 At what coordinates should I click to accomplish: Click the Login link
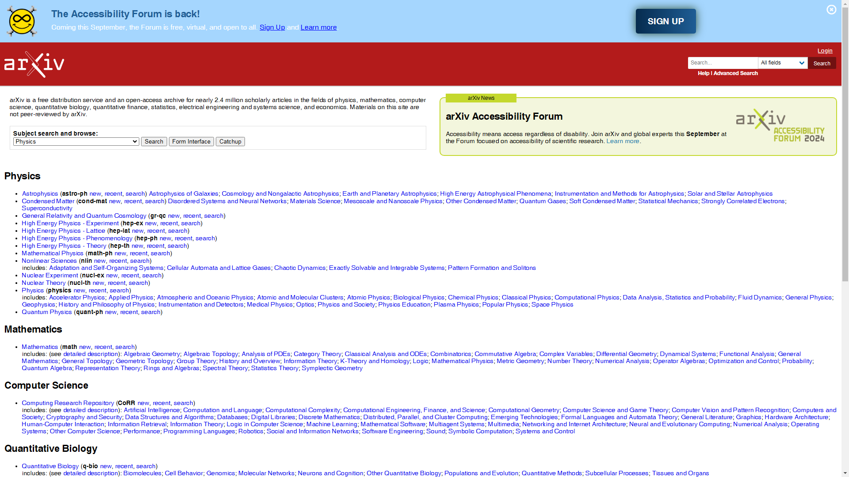point(825,51)
